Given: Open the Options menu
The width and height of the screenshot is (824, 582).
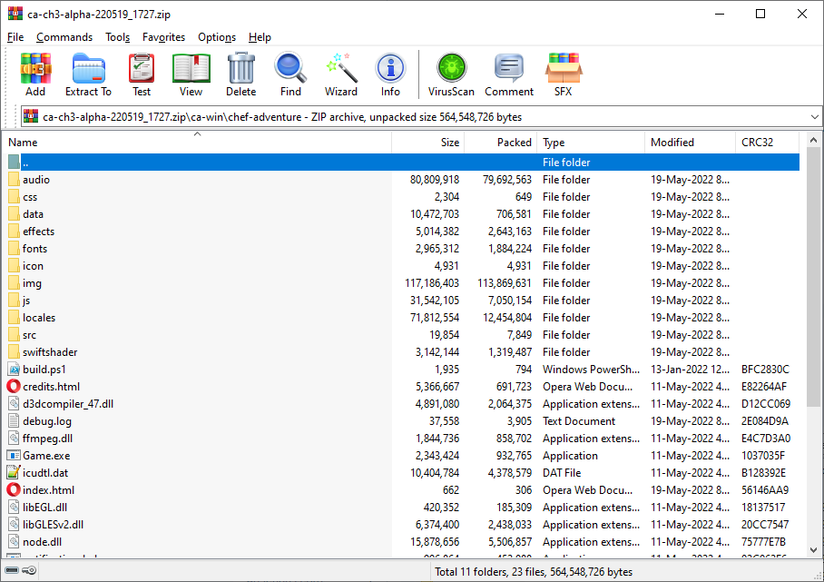Looking at the screenshot, I should (217, 37).
